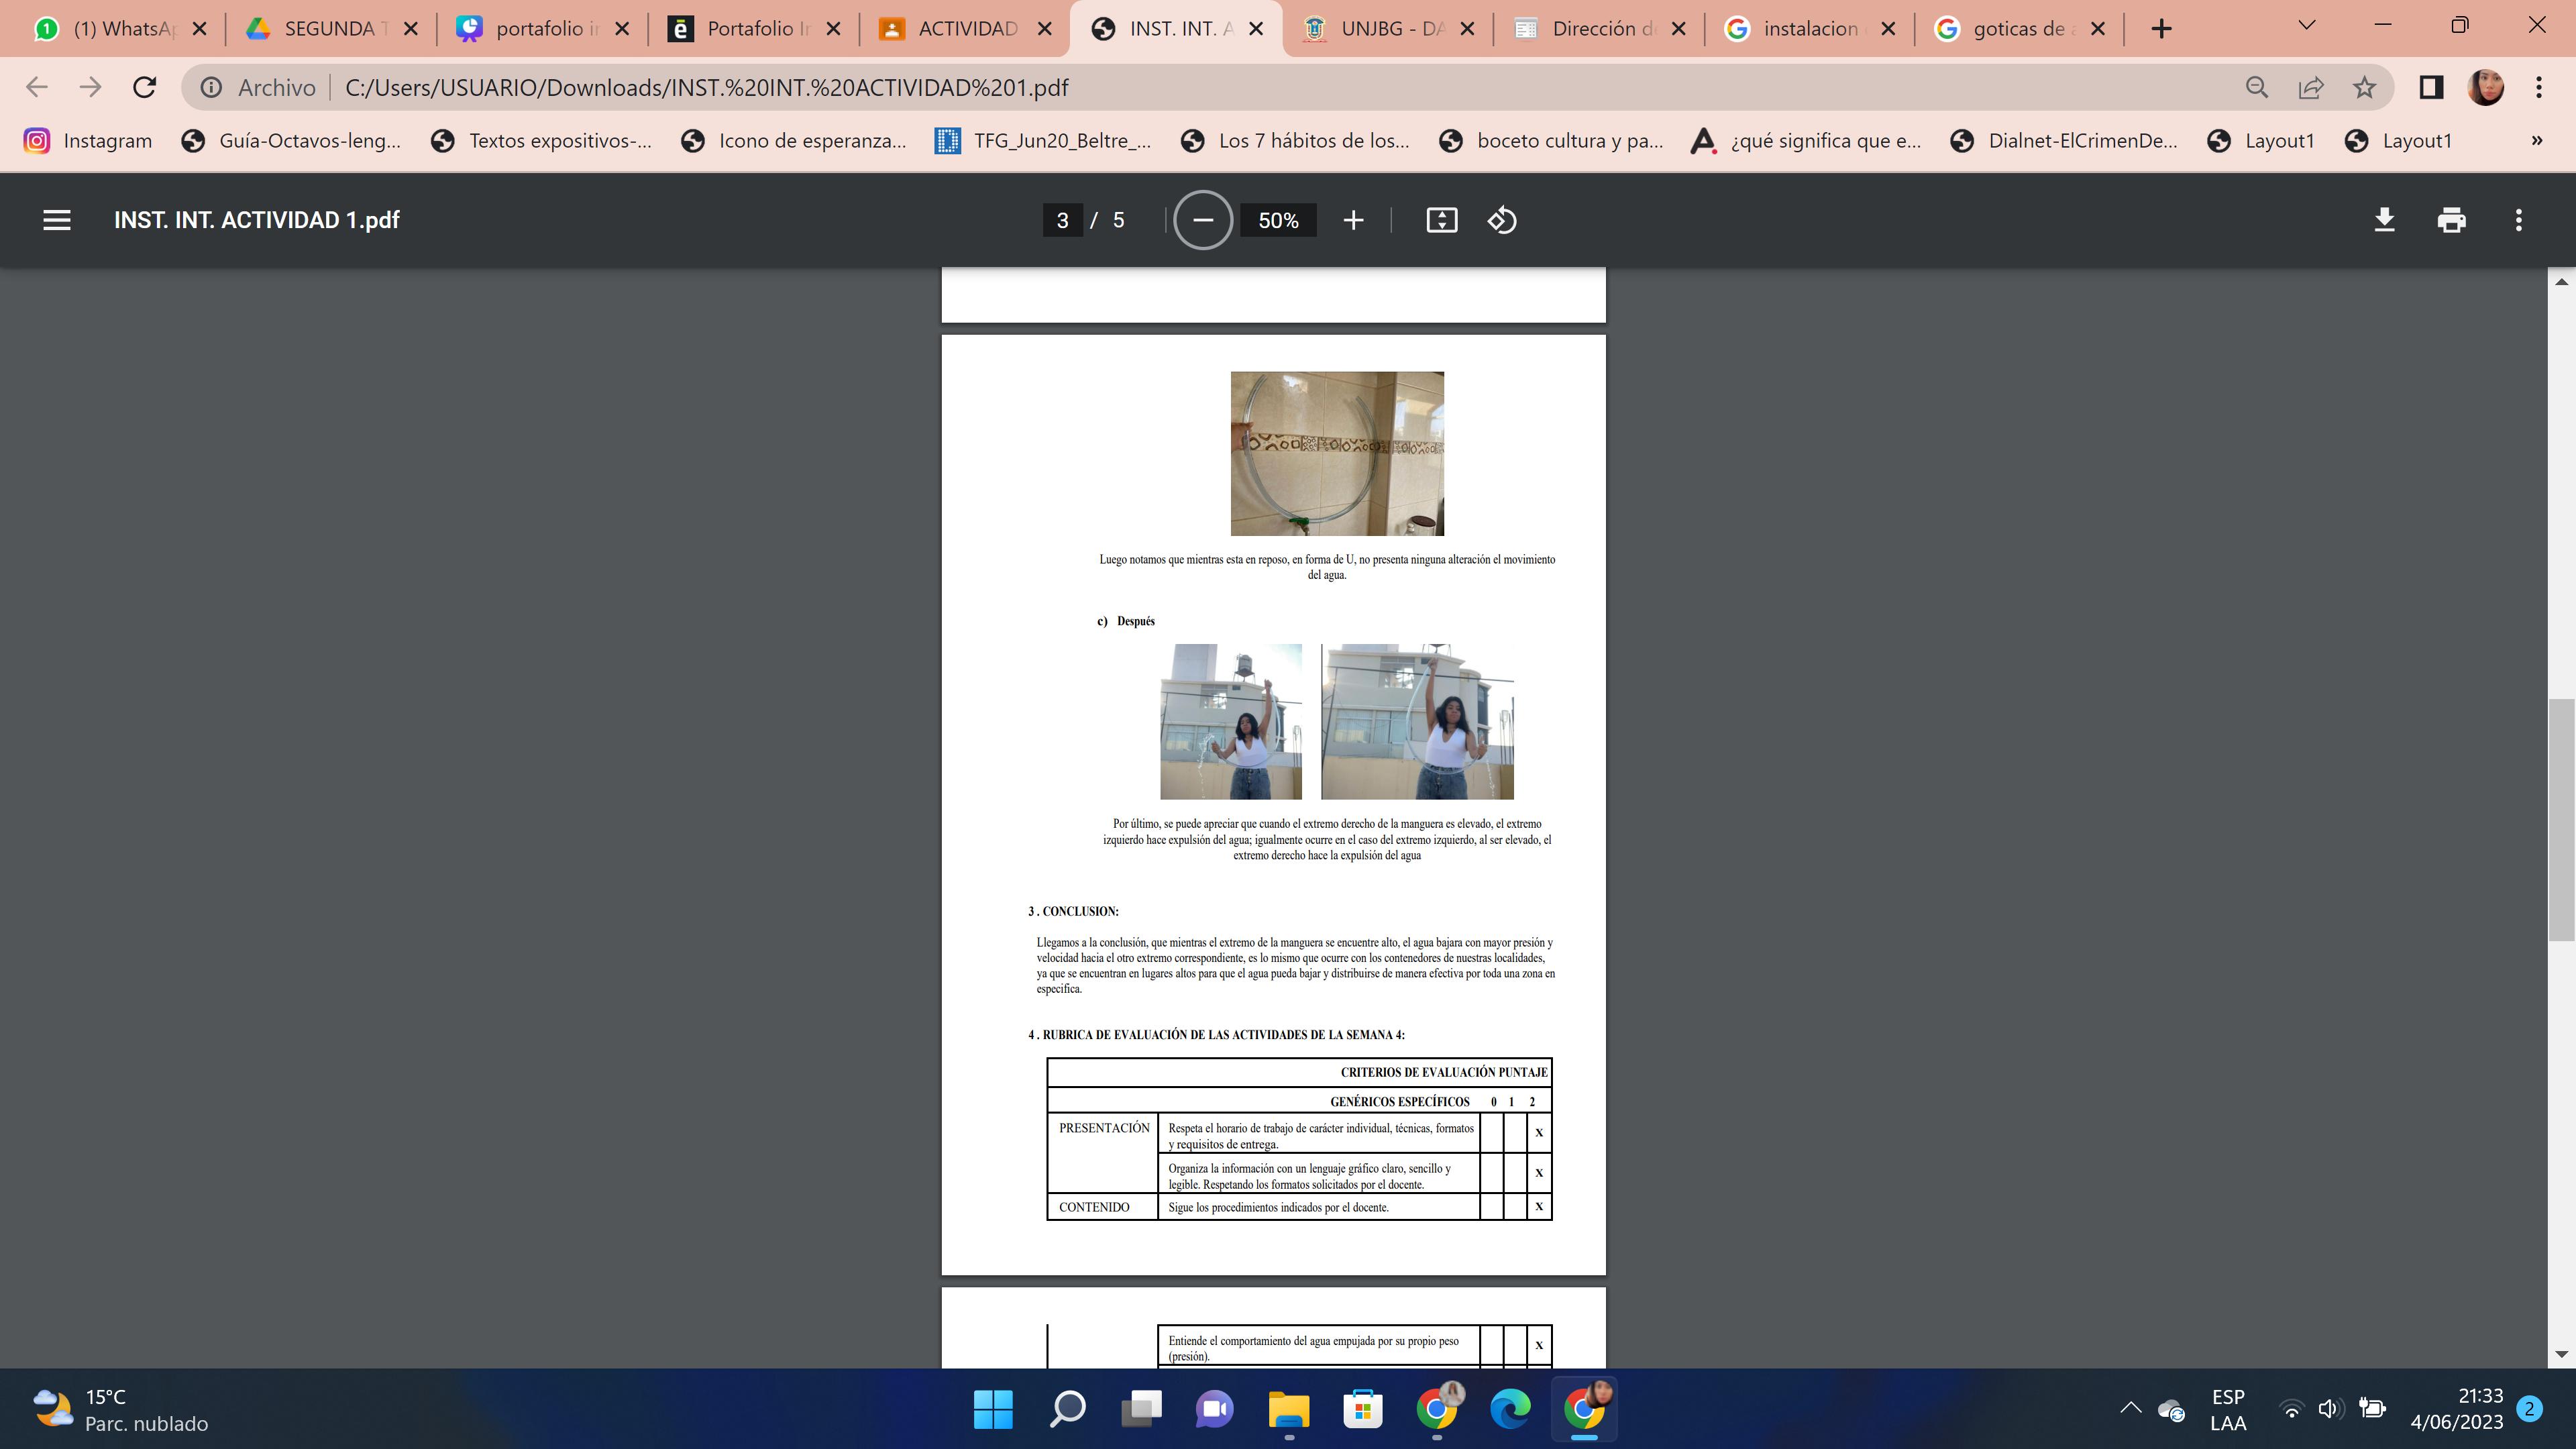Click the PDF zoom in button
This screenshot has width=2576, height=1449.
point(1353,220)
